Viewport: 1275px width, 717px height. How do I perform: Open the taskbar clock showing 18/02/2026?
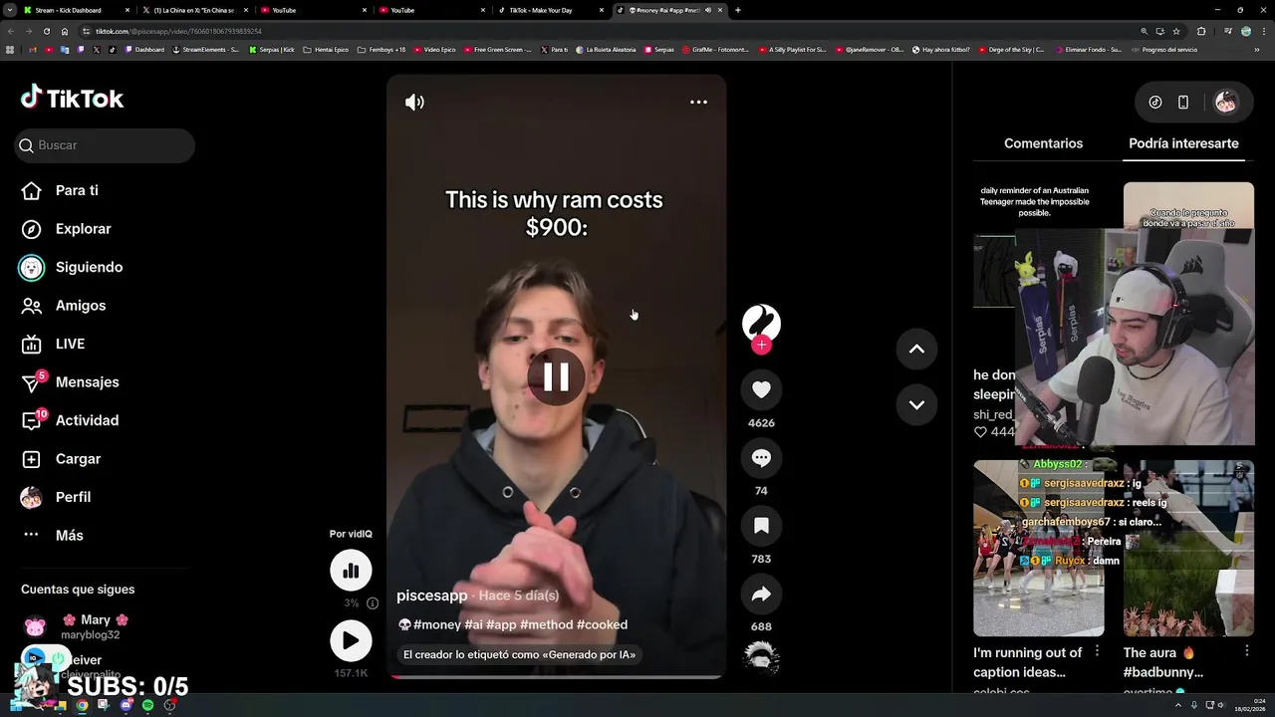coord(1250,705)
